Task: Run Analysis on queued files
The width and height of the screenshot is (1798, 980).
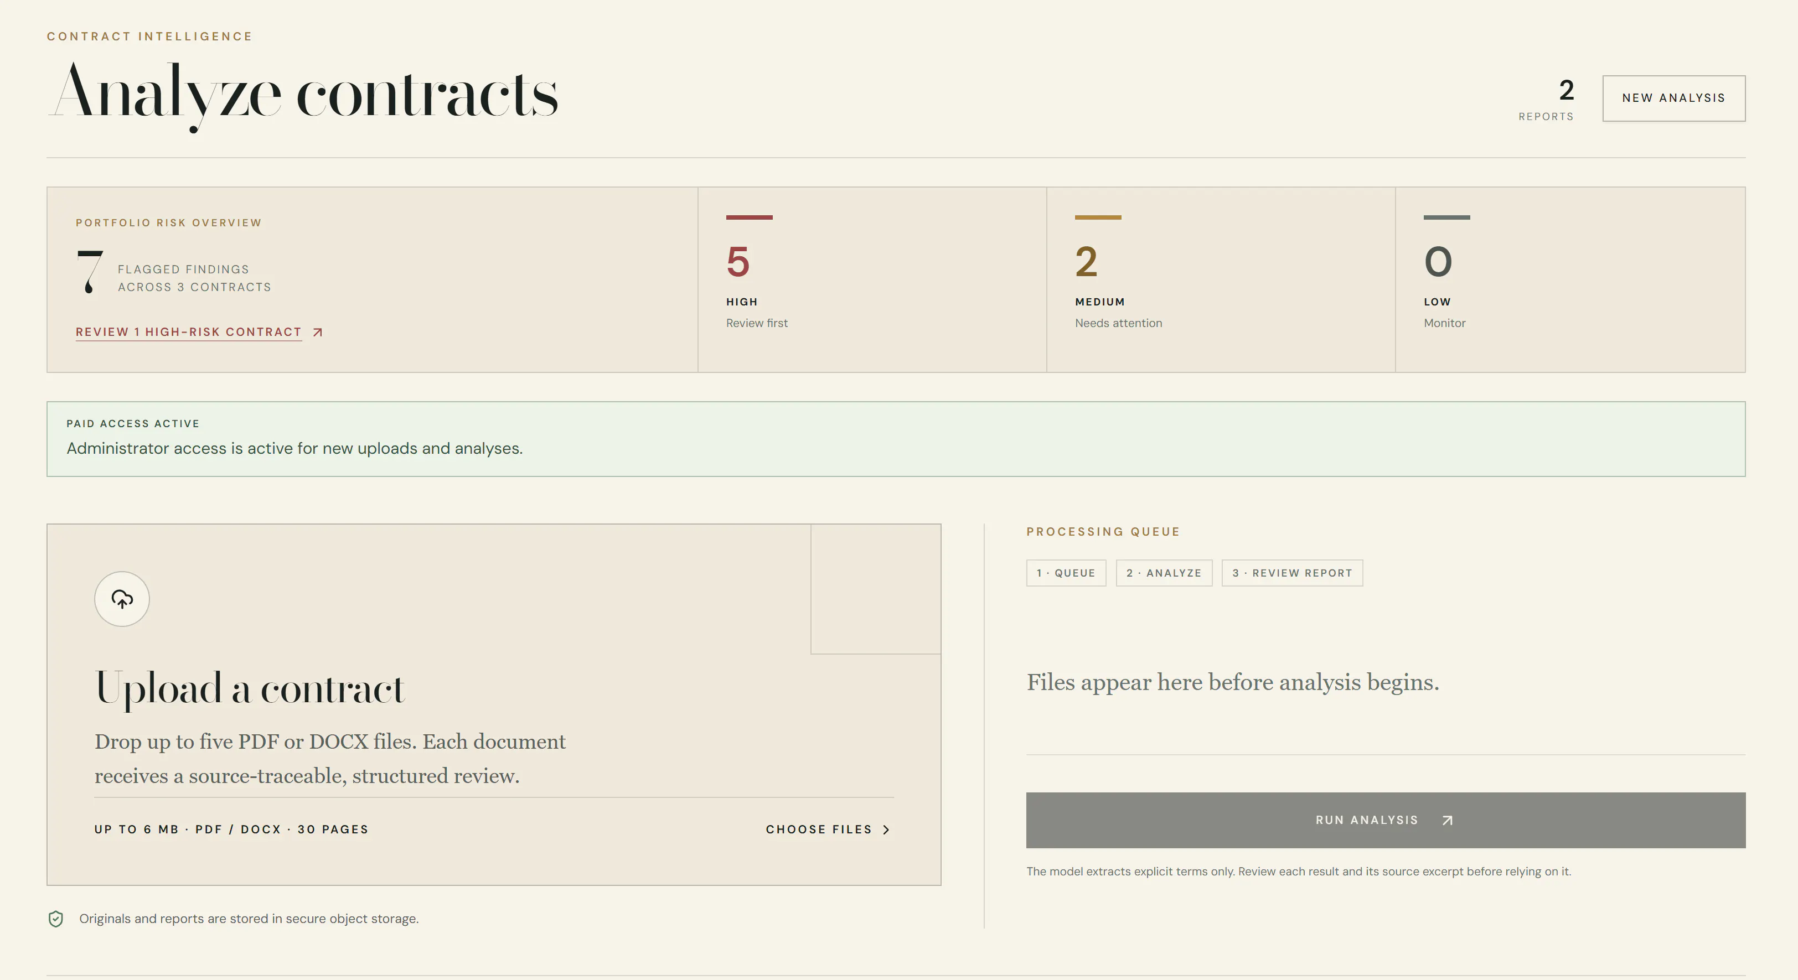Action: click(x=1386, y=820)
